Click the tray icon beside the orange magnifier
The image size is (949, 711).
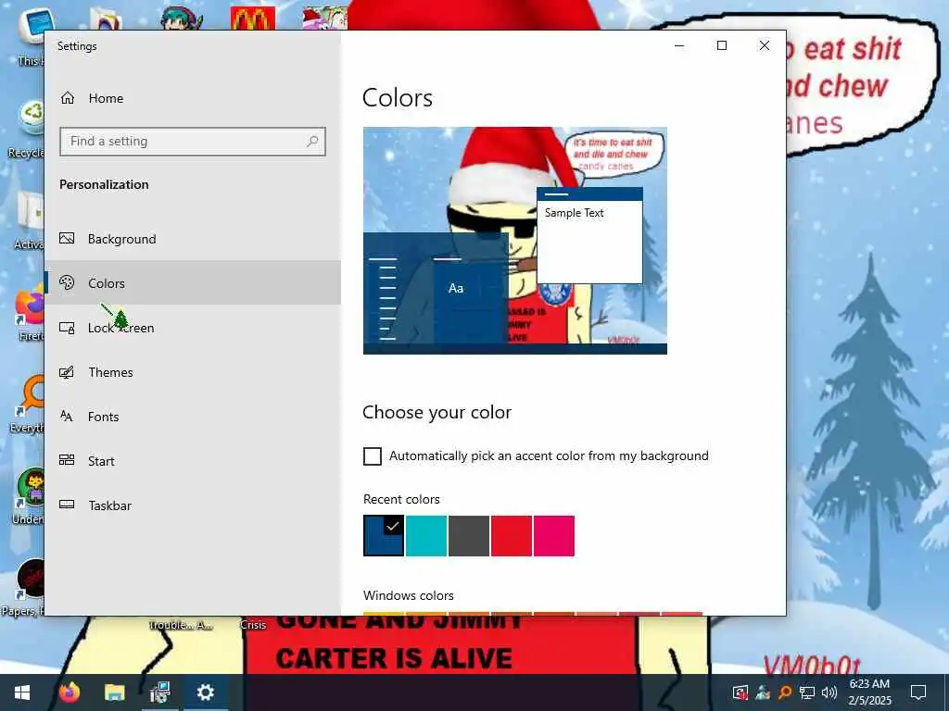(x=763, y=692)
